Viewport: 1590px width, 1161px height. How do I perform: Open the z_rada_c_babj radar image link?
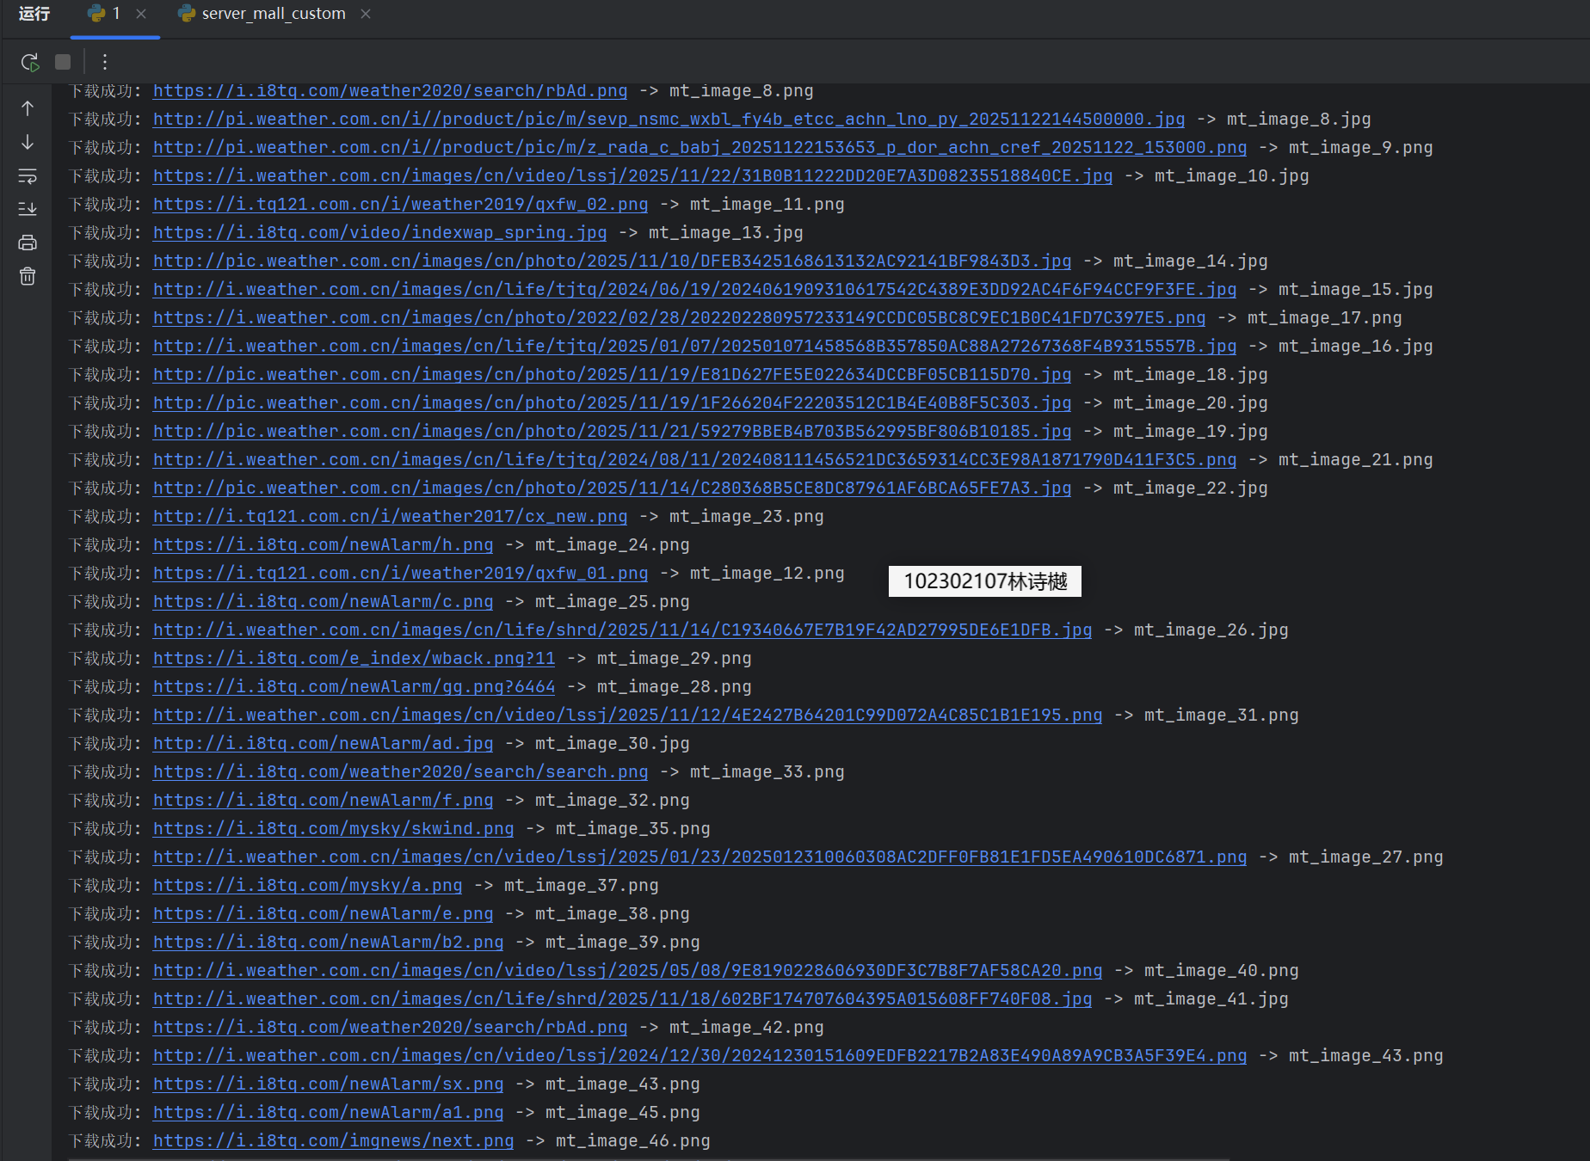699,148
